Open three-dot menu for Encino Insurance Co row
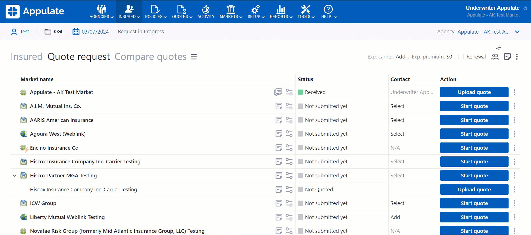 coord(514,148)
